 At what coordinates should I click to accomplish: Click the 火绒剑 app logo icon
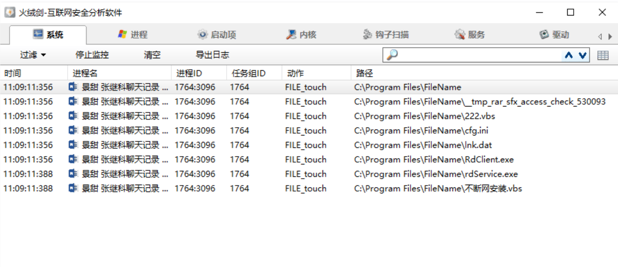[10, 12]
